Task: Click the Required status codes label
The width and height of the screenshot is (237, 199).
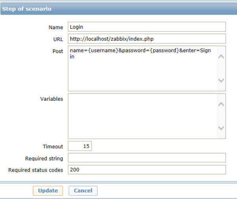Action: [36, 170]
